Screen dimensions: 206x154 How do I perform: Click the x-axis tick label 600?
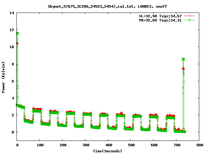click(x=154, y=145)
